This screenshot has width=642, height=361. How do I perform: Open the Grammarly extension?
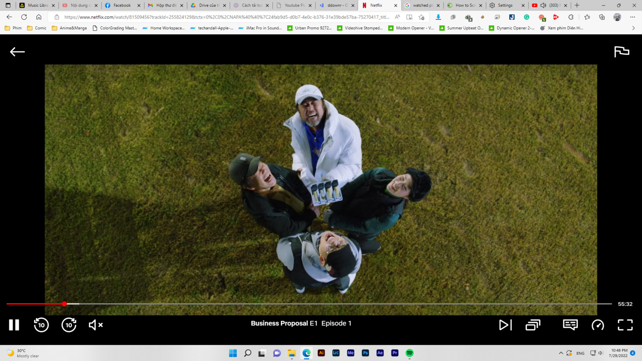[x=526, y=17]
